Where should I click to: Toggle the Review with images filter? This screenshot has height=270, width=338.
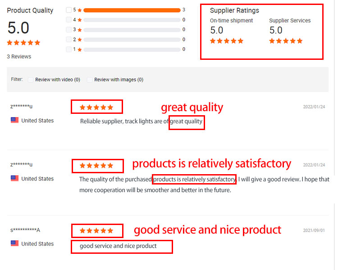click(x=90, y=80)
